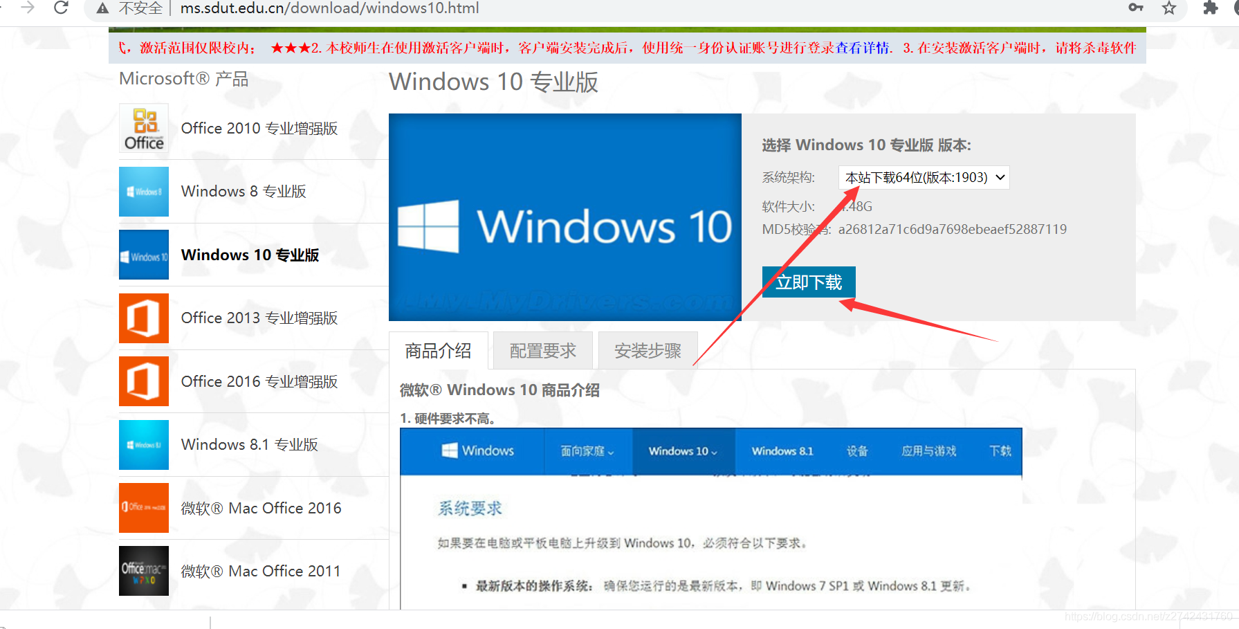Click the not-secure warning triangle icon
Viewport: 1239px width, 629px height.
102,8
